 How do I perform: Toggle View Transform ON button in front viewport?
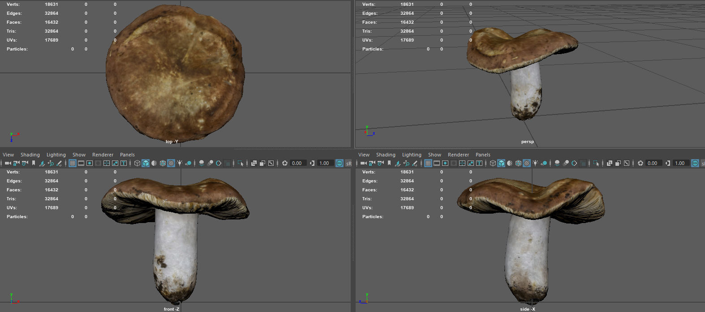coord(340,163)
